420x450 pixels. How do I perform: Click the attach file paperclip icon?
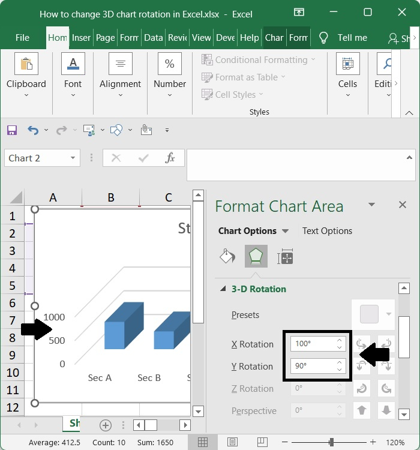click(146, 130)
